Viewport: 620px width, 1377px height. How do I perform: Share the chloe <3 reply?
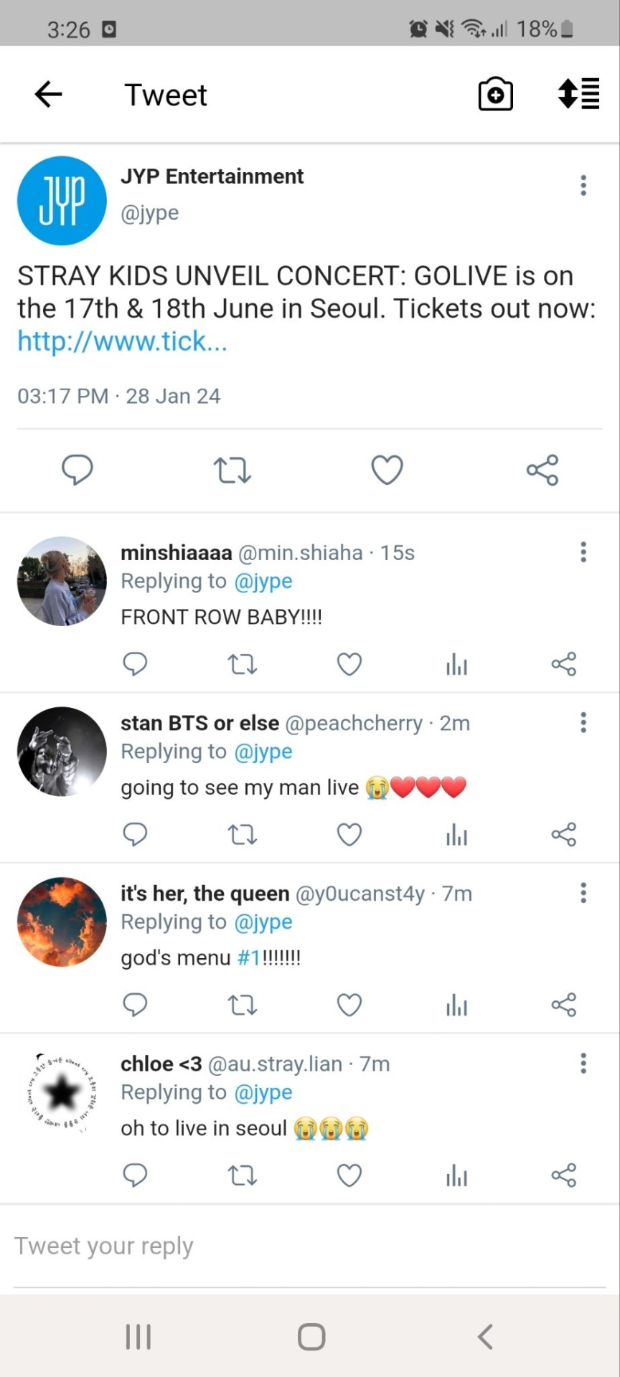(x=563, y=1175)
